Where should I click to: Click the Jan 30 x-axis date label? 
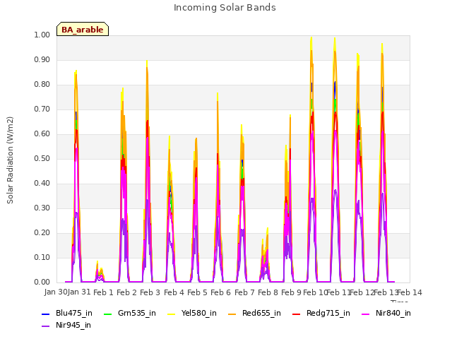tap(55, 292)
